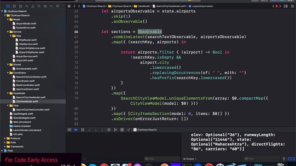This screenshot has height=166, width=296.
Task: Go forward in editor history
Action: 79,6
